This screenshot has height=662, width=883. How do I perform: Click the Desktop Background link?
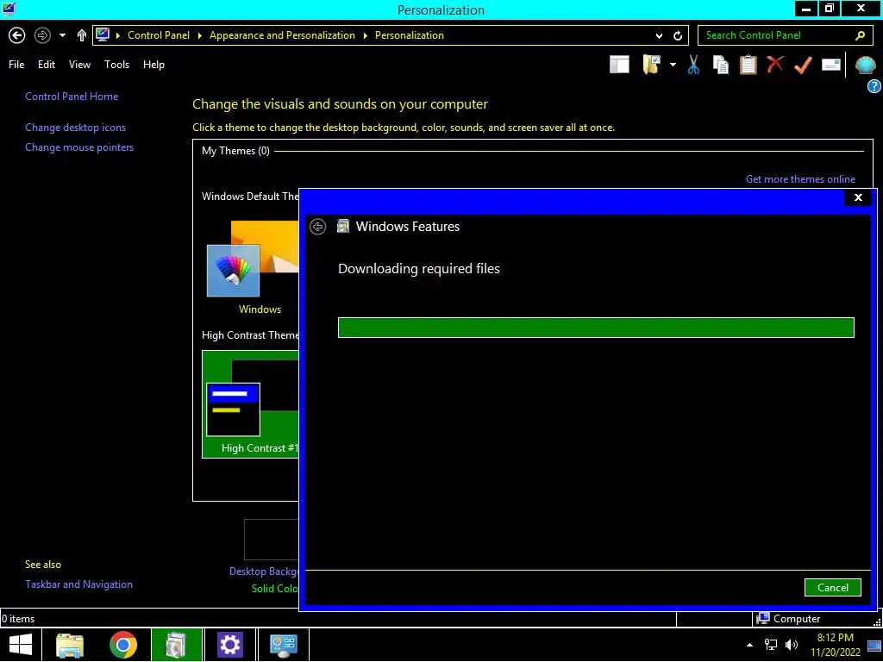(x=264, y=571)
